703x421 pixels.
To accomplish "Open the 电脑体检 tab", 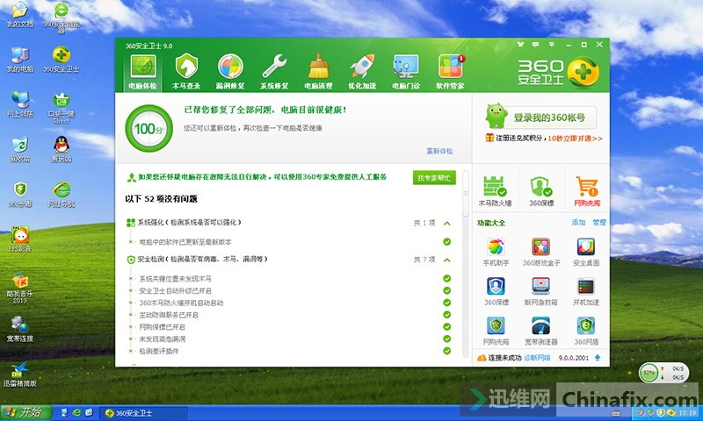I will click(142, 72).
